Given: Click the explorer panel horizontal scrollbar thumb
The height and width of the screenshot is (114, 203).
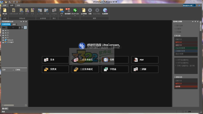Looking at the screenshot, I should click(9, 105).
